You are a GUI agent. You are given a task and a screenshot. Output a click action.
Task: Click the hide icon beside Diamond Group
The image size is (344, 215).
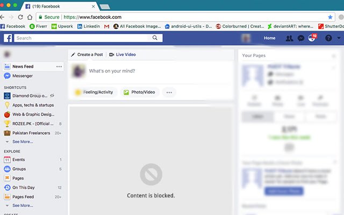tap(52, 96)
